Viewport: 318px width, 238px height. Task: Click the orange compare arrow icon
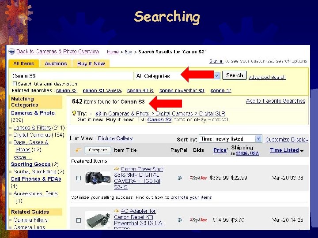tap(78, 150)
